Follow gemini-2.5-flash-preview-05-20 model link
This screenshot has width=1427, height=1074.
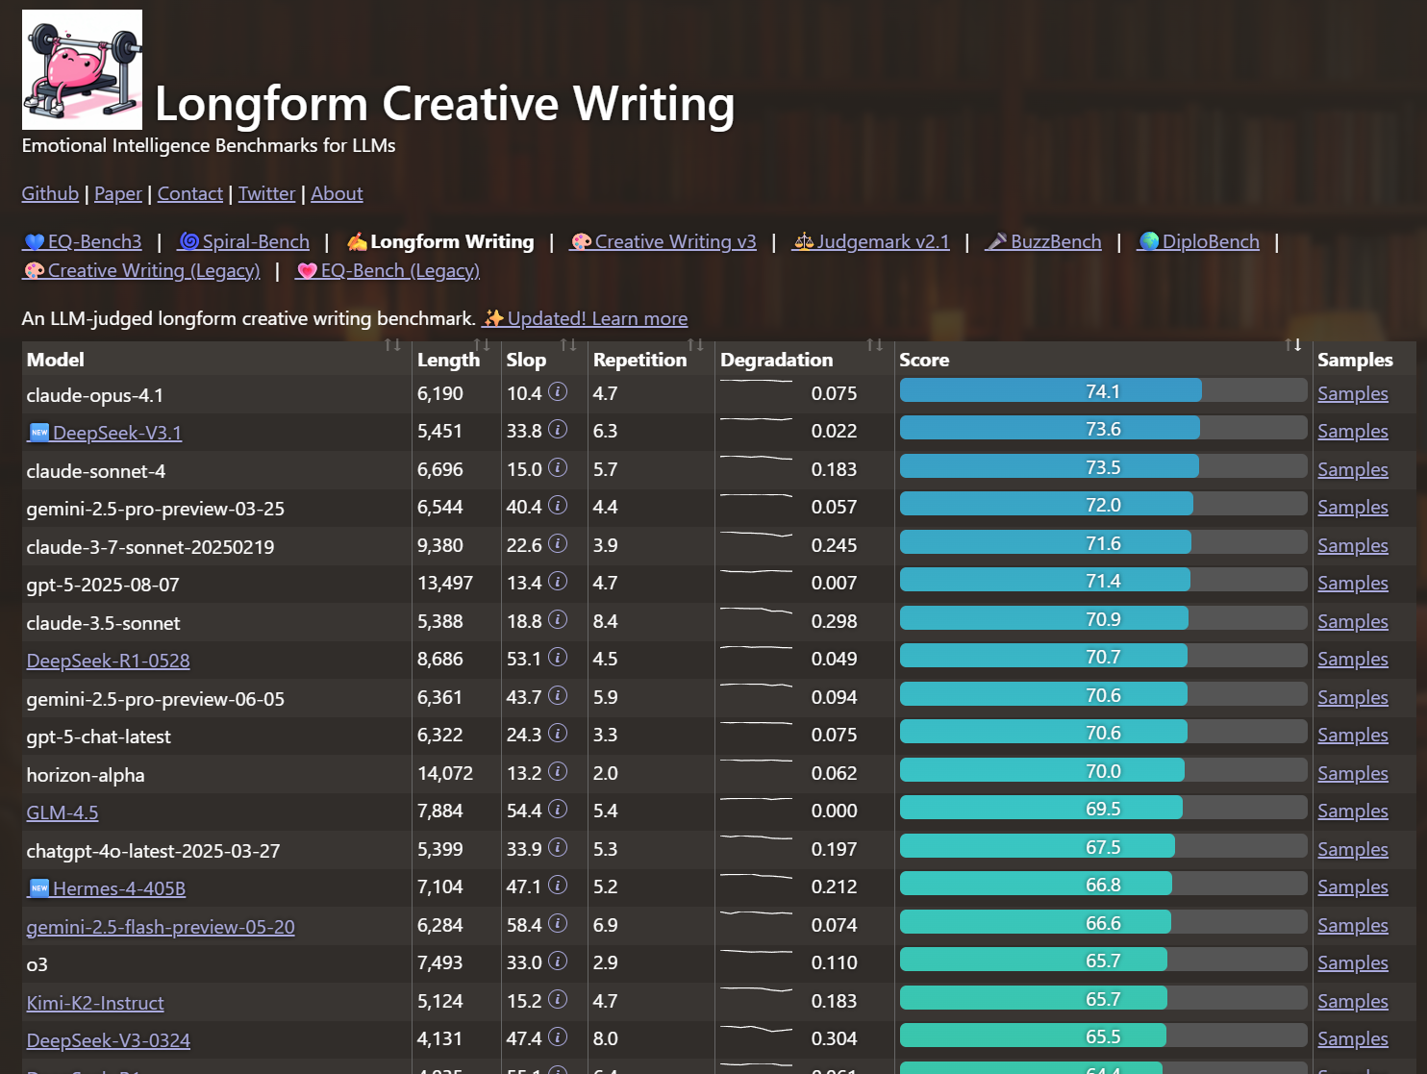[161, 927]
